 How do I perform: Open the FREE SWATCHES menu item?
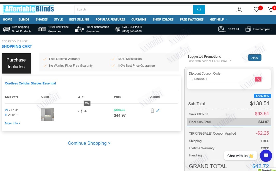[x=192, y=19]
